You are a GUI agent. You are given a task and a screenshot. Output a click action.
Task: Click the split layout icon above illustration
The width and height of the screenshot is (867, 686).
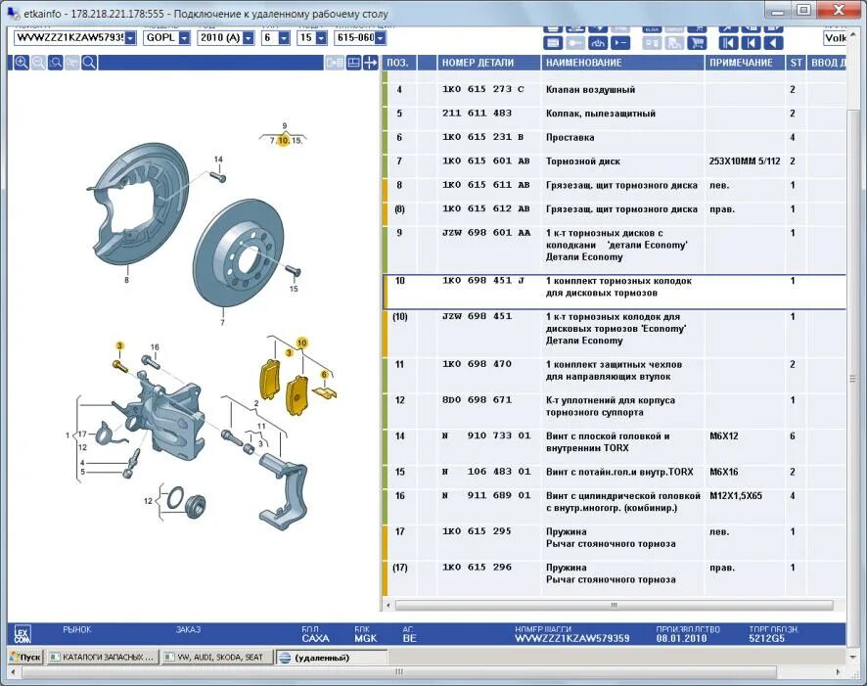click(353, 63)
